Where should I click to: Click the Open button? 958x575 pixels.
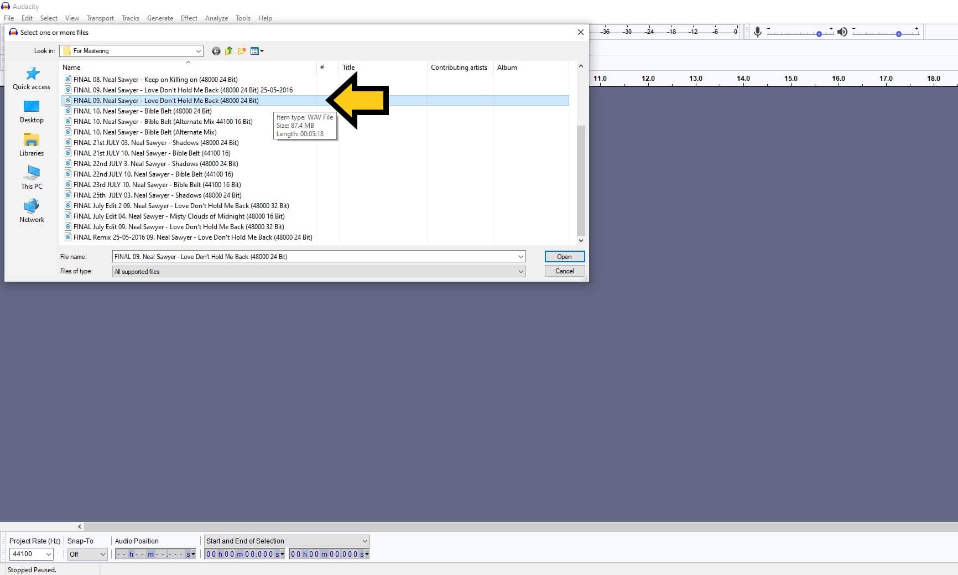click(564, 256)
